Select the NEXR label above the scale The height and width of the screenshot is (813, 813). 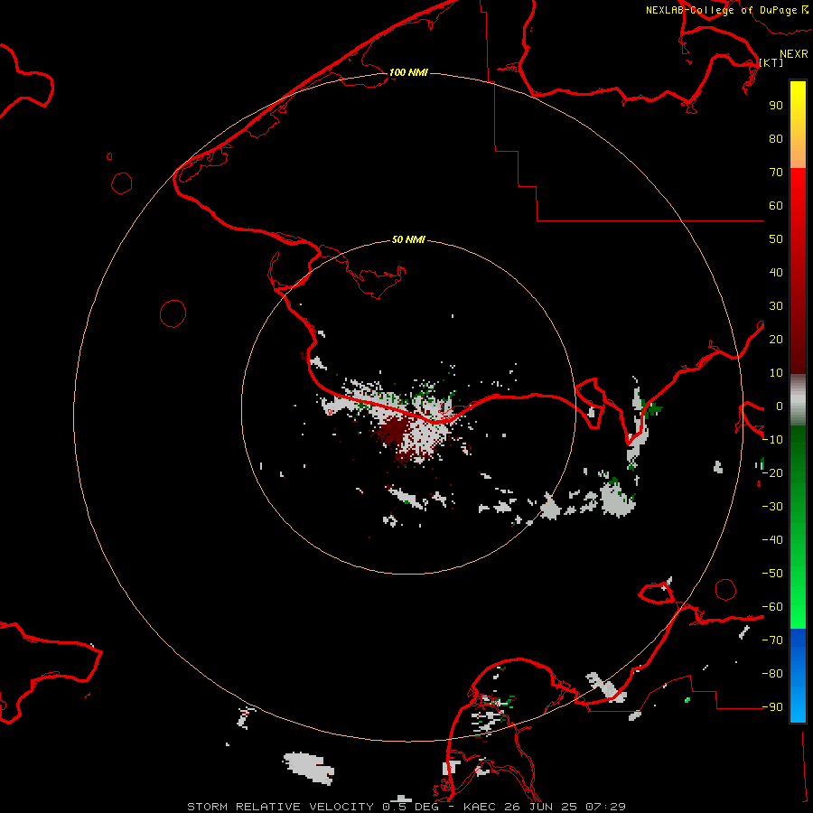794,54
